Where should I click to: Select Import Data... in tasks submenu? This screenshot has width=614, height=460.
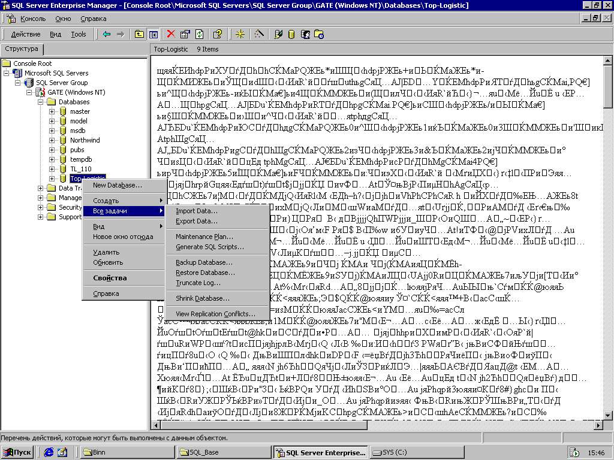tap(217, 211)
